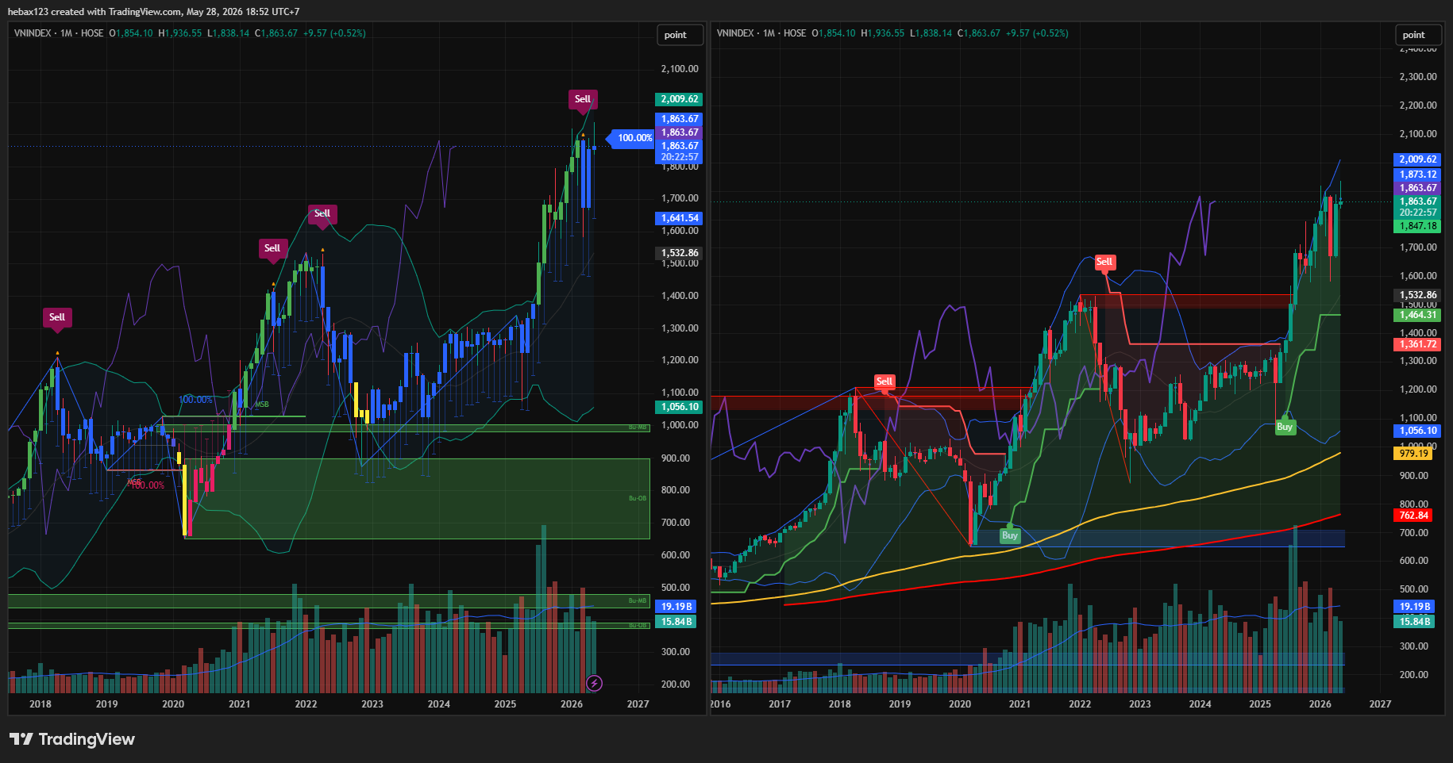Click the 15.84B volume label on right chart

pos(1415,622)
